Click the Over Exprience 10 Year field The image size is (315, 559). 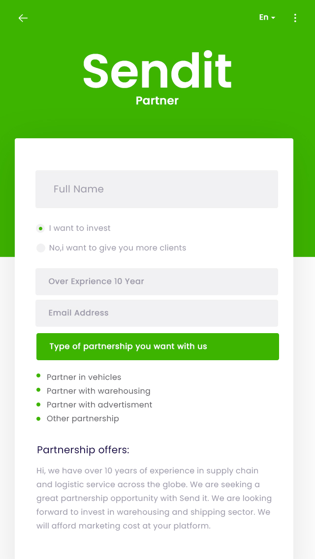[157, 281]
